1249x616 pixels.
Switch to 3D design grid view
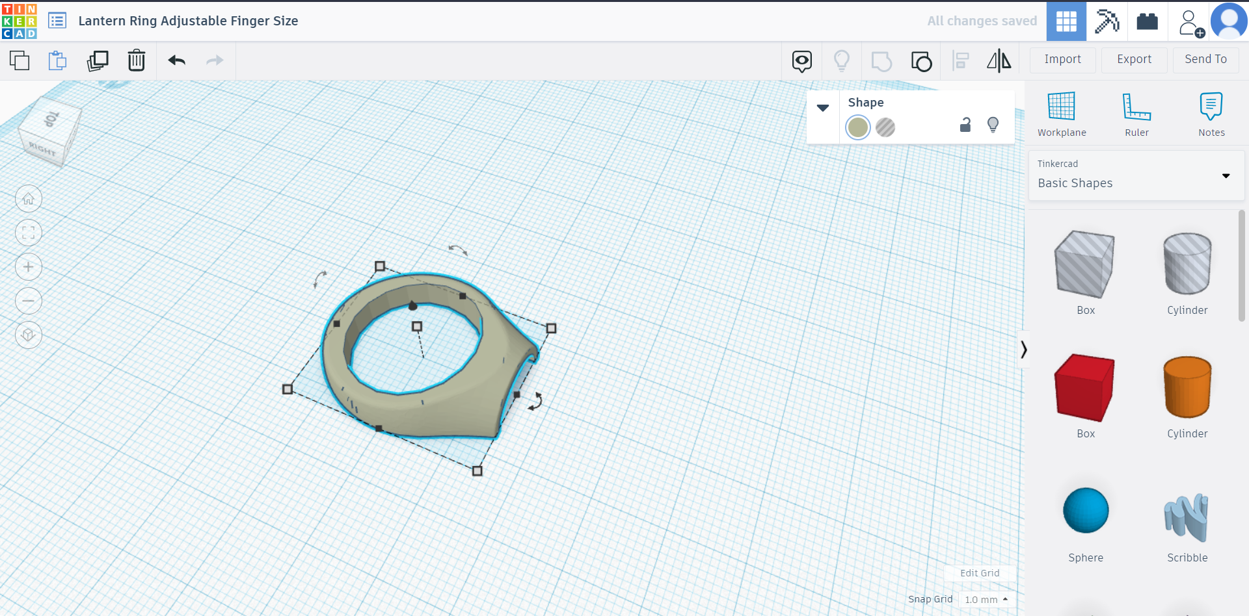click(x=1066, y=21)
